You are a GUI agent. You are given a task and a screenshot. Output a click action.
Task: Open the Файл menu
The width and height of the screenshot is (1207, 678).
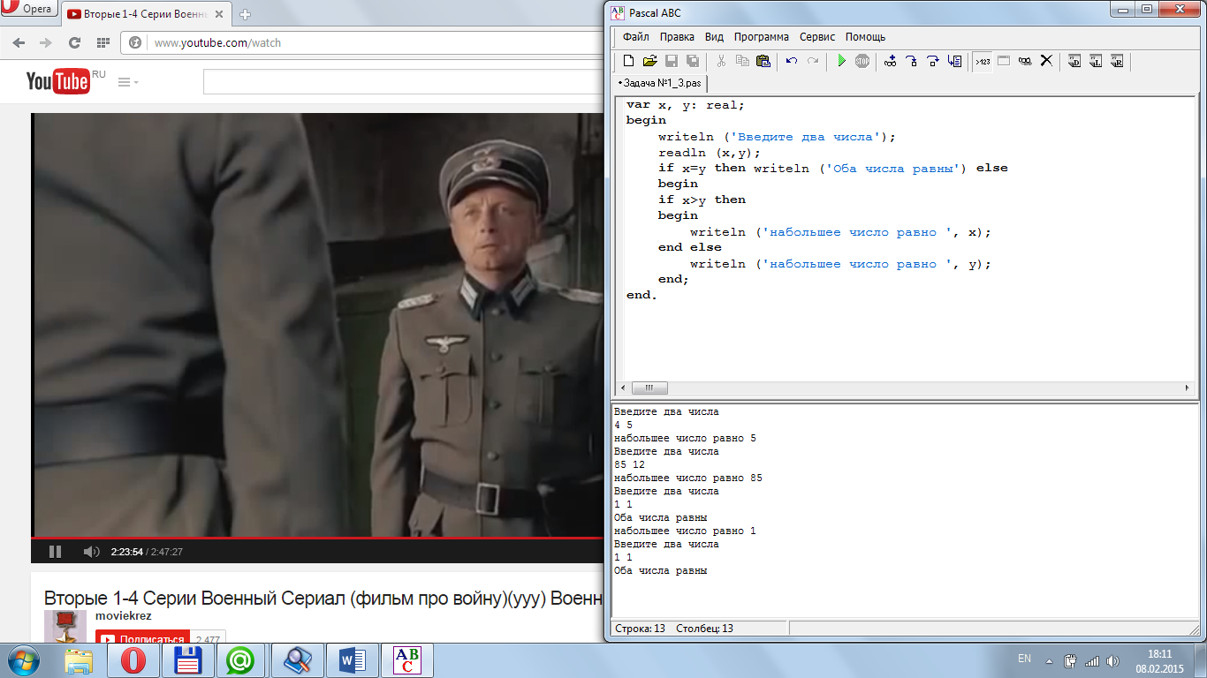[635, 37]
